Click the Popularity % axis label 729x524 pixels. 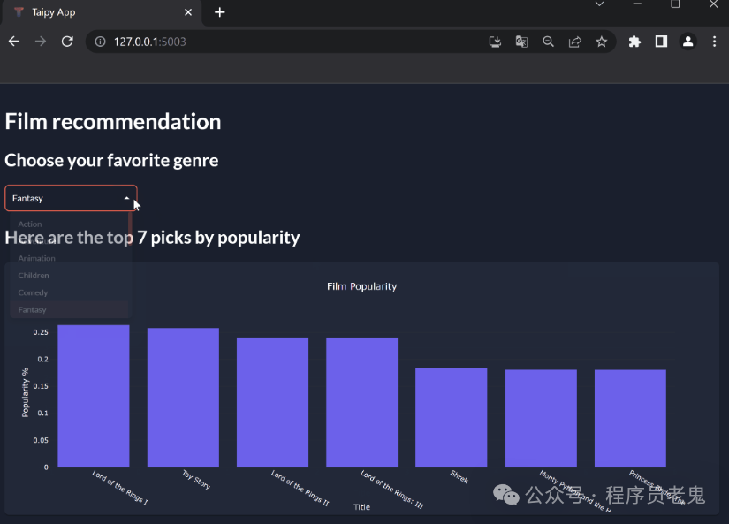[25, 392]
